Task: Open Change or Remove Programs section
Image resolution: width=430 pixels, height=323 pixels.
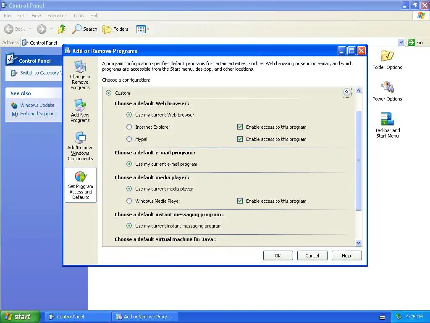Action: click(x=80, y=75)
